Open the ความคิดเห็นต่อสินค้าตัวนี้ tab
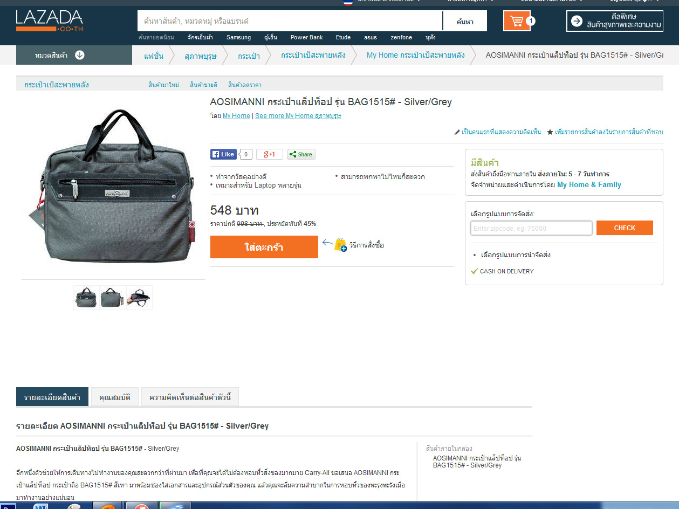Image resolution: width=679 pixels, height=509 pixels. tap(190, 397)
